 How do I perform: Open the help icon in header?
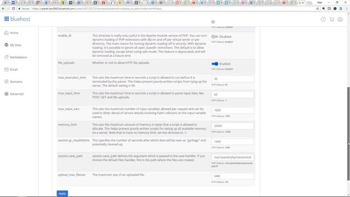click(x=323, y=20)
